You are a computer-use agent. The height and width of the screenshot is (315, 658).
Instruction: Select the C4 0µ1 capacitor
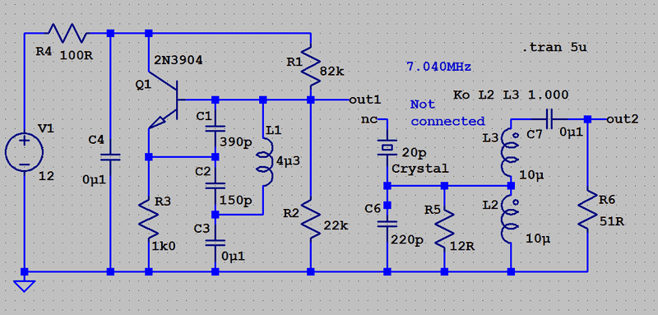tap(110, 157)
